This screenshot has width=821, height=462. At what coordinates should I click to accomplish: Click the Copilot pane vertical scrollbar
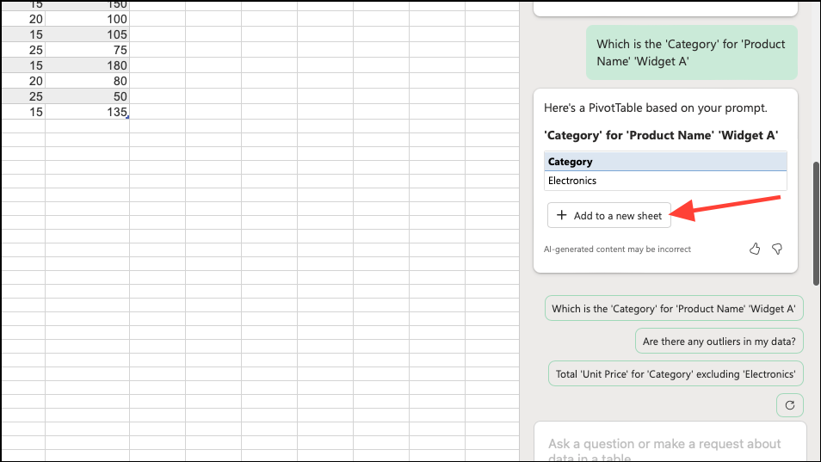point(816,224)
